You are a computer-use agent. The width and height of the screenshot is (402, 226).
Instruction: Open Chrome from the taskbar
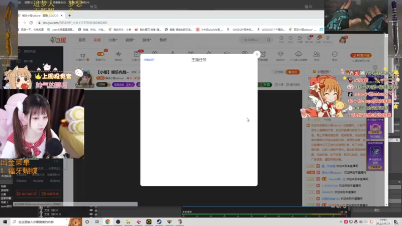pyautogui.click(x=108, y=222)
